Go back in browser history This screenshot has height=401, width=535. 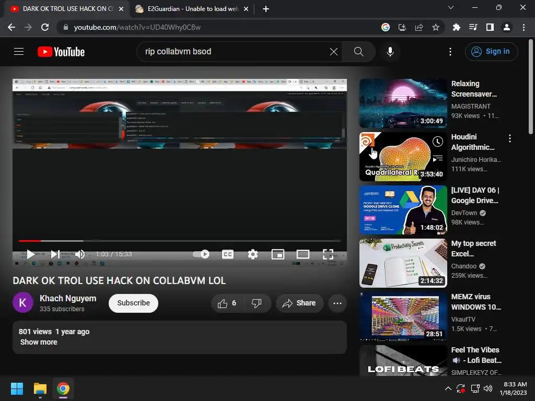[11, 27]
